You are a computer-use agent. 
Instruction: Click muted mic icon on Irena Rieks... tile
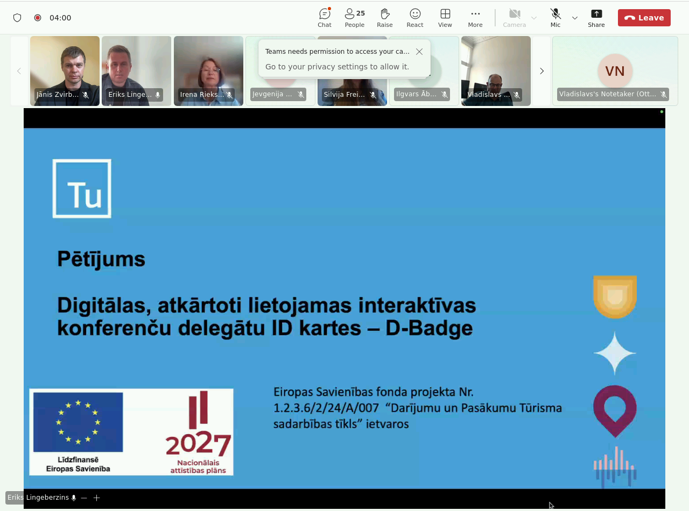(229, 95)
